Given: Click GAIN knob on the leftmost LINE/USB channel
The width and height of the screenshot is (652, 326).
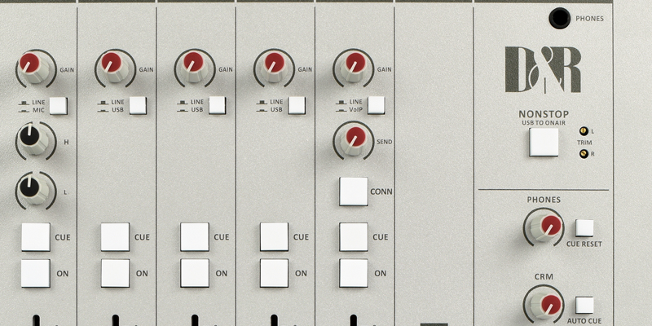Looking at the screenshot, I should click(x=115, y=68).
